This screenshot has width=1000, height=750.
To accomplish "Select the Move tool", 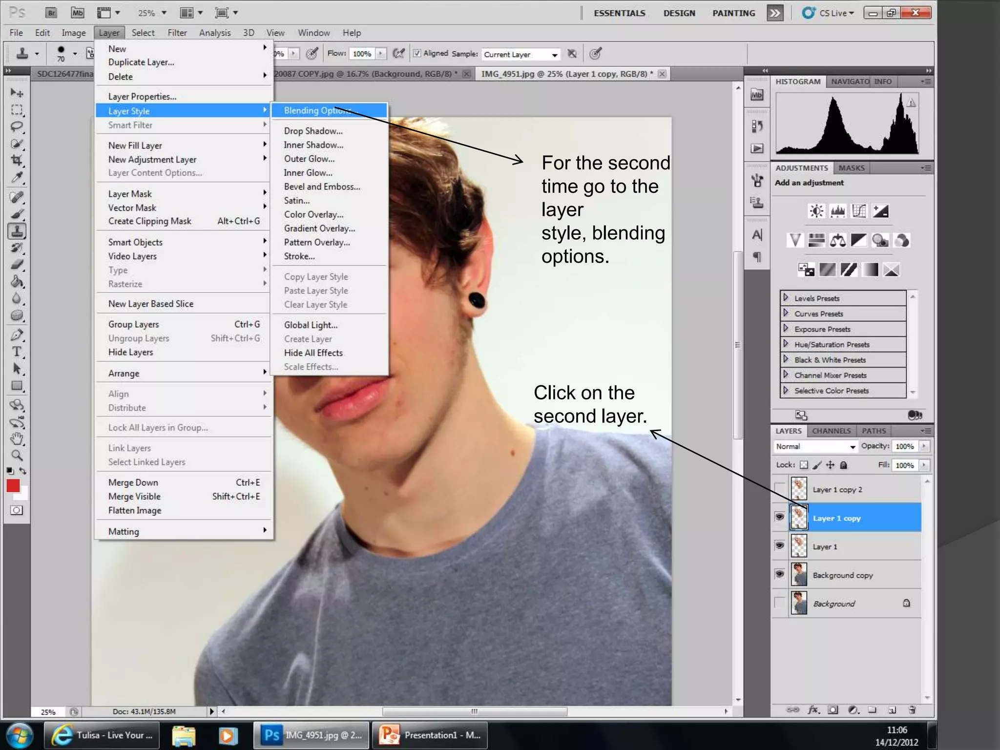I will [x=17, y=93].
